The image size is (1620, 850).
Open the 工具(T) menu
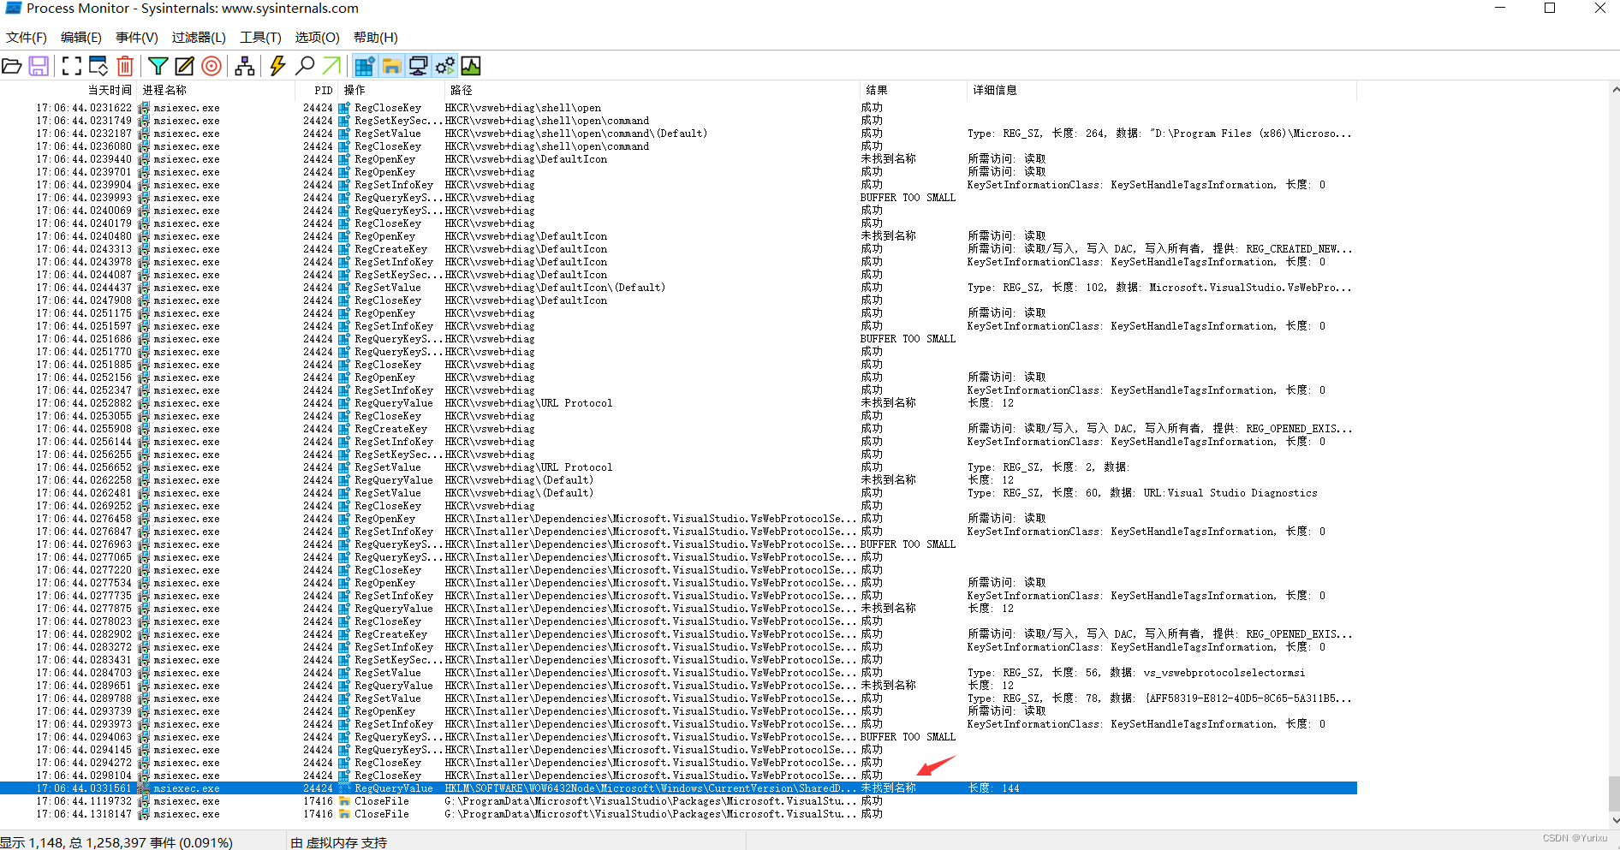260,38
